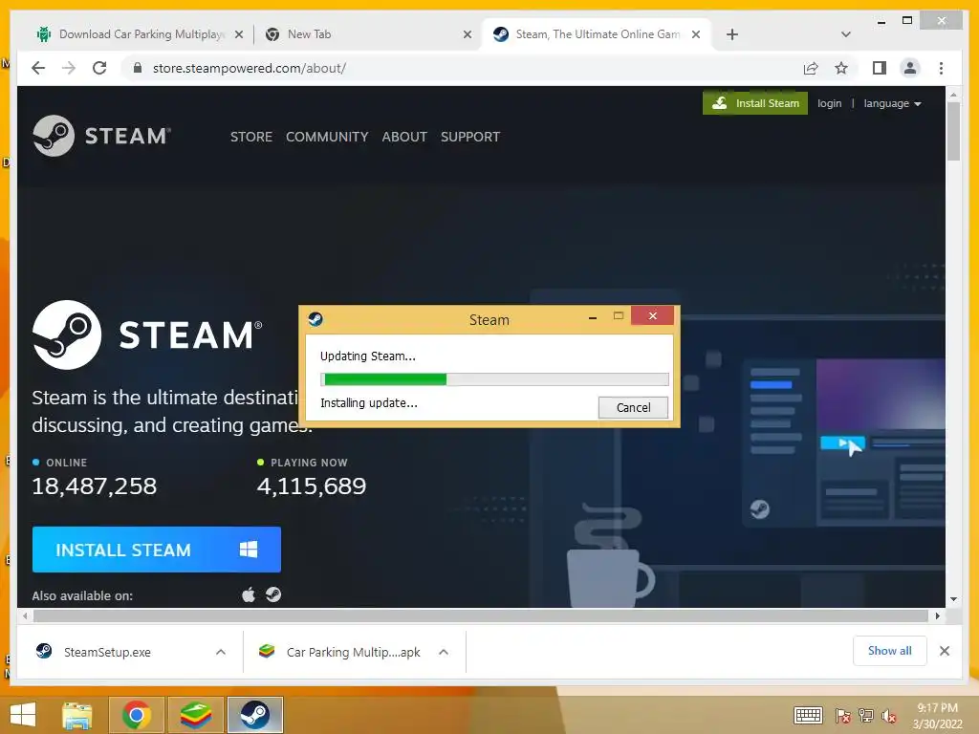
Task: Click the share page icon in address bar
Action: point(811,68)
